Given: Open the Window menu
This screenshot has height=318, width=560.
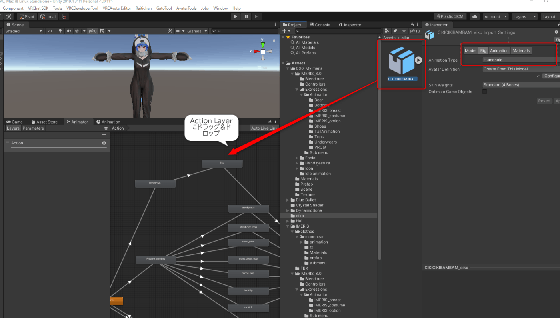Looking at the screenshot, I should click(220, 8).
